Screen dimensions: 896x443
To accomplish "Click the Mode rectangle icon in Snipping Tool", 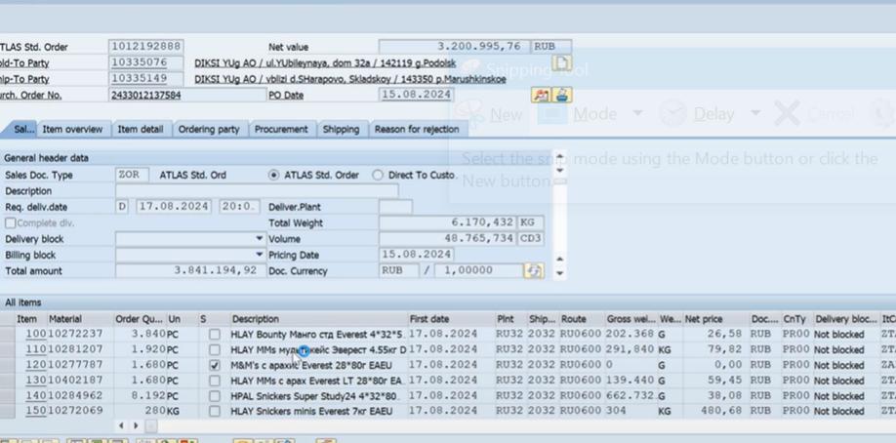I will click(x=552, y=114).
